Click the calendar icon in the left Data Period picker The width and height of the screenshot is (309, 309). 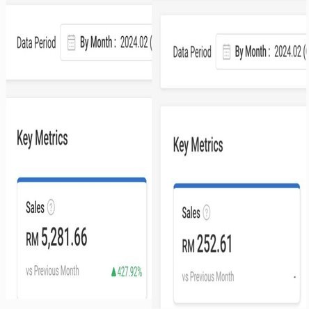[71, 42]
